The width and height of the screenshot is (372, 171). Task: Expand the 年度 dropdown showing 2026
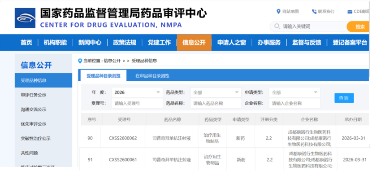(137, 92)
